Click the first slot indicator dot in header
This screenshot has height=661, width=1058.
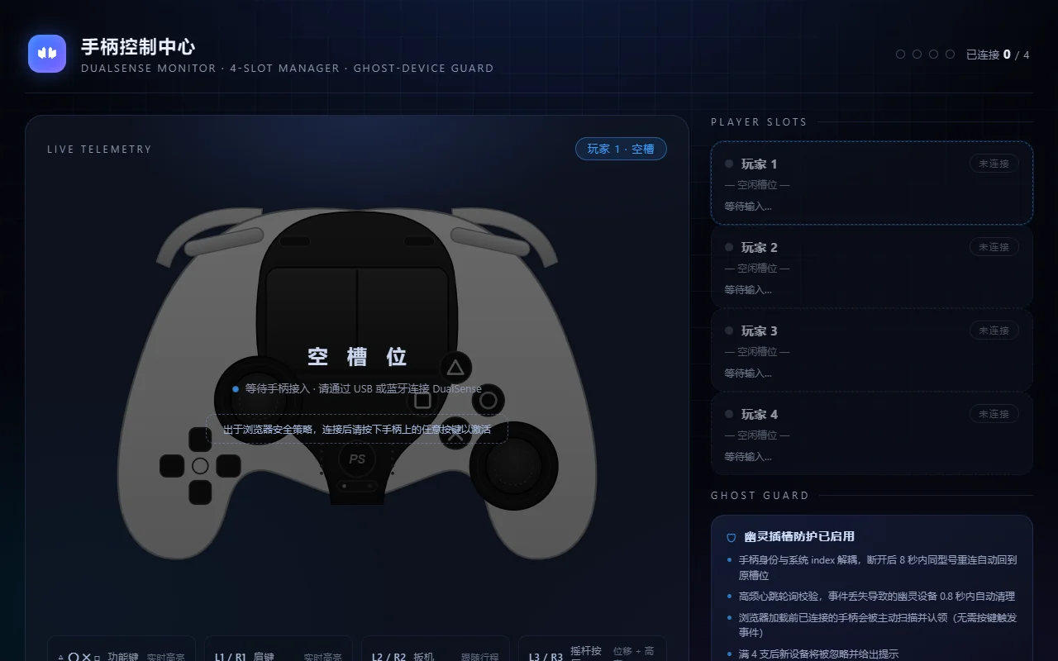(901, 54)
